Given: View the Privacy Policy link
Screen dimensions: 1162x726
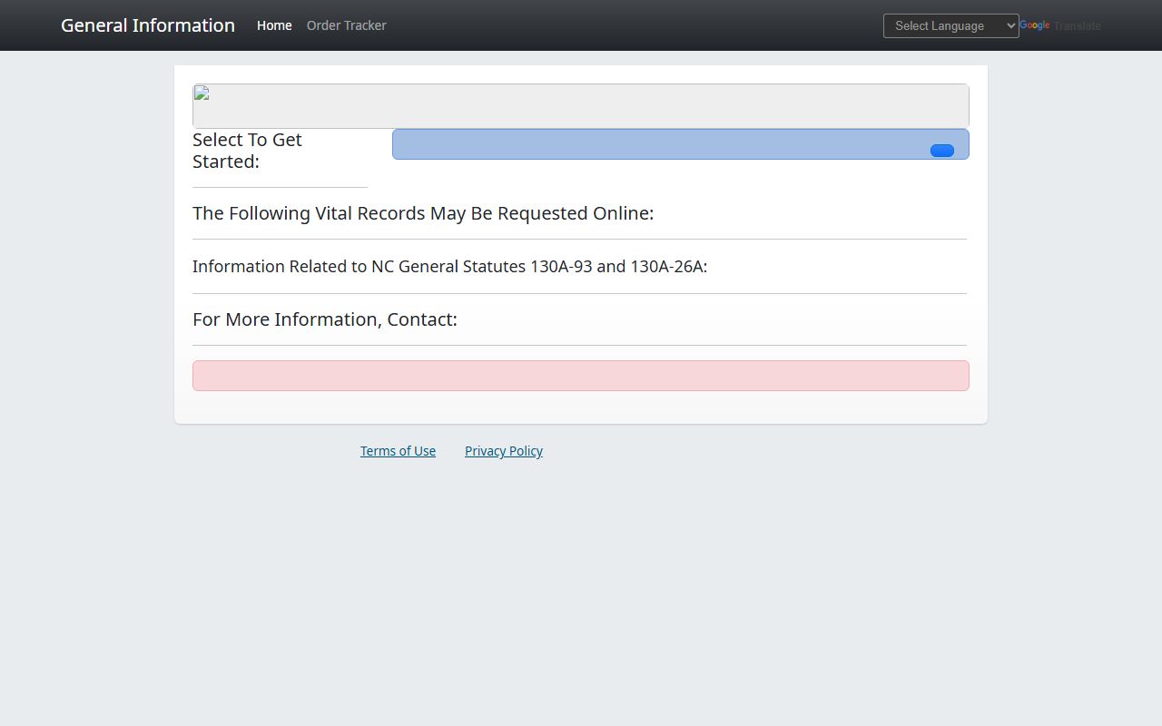Looking at the screenshot, I should [x=503, y=451].
